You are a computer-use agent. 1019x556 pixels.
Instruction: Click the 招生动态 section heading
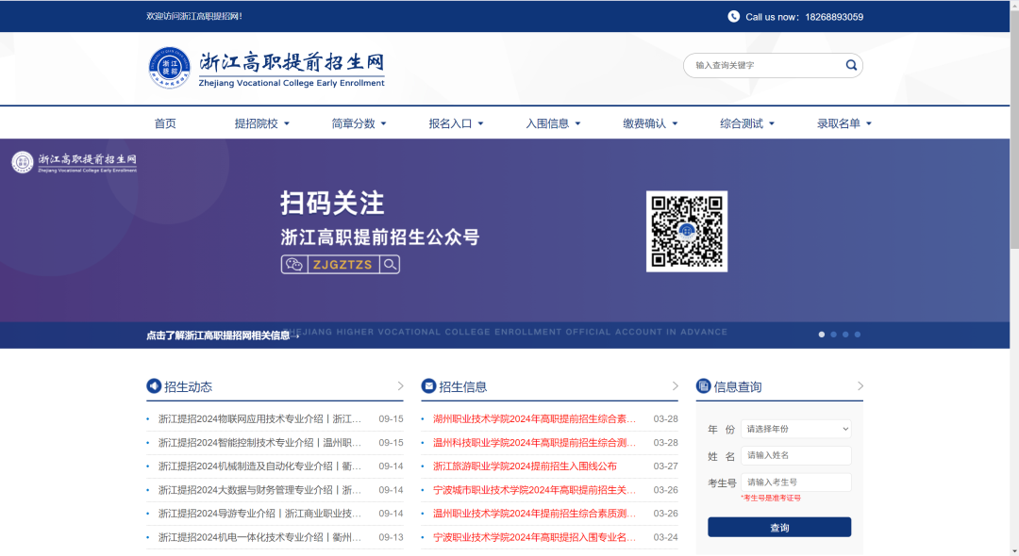[188, 386]
